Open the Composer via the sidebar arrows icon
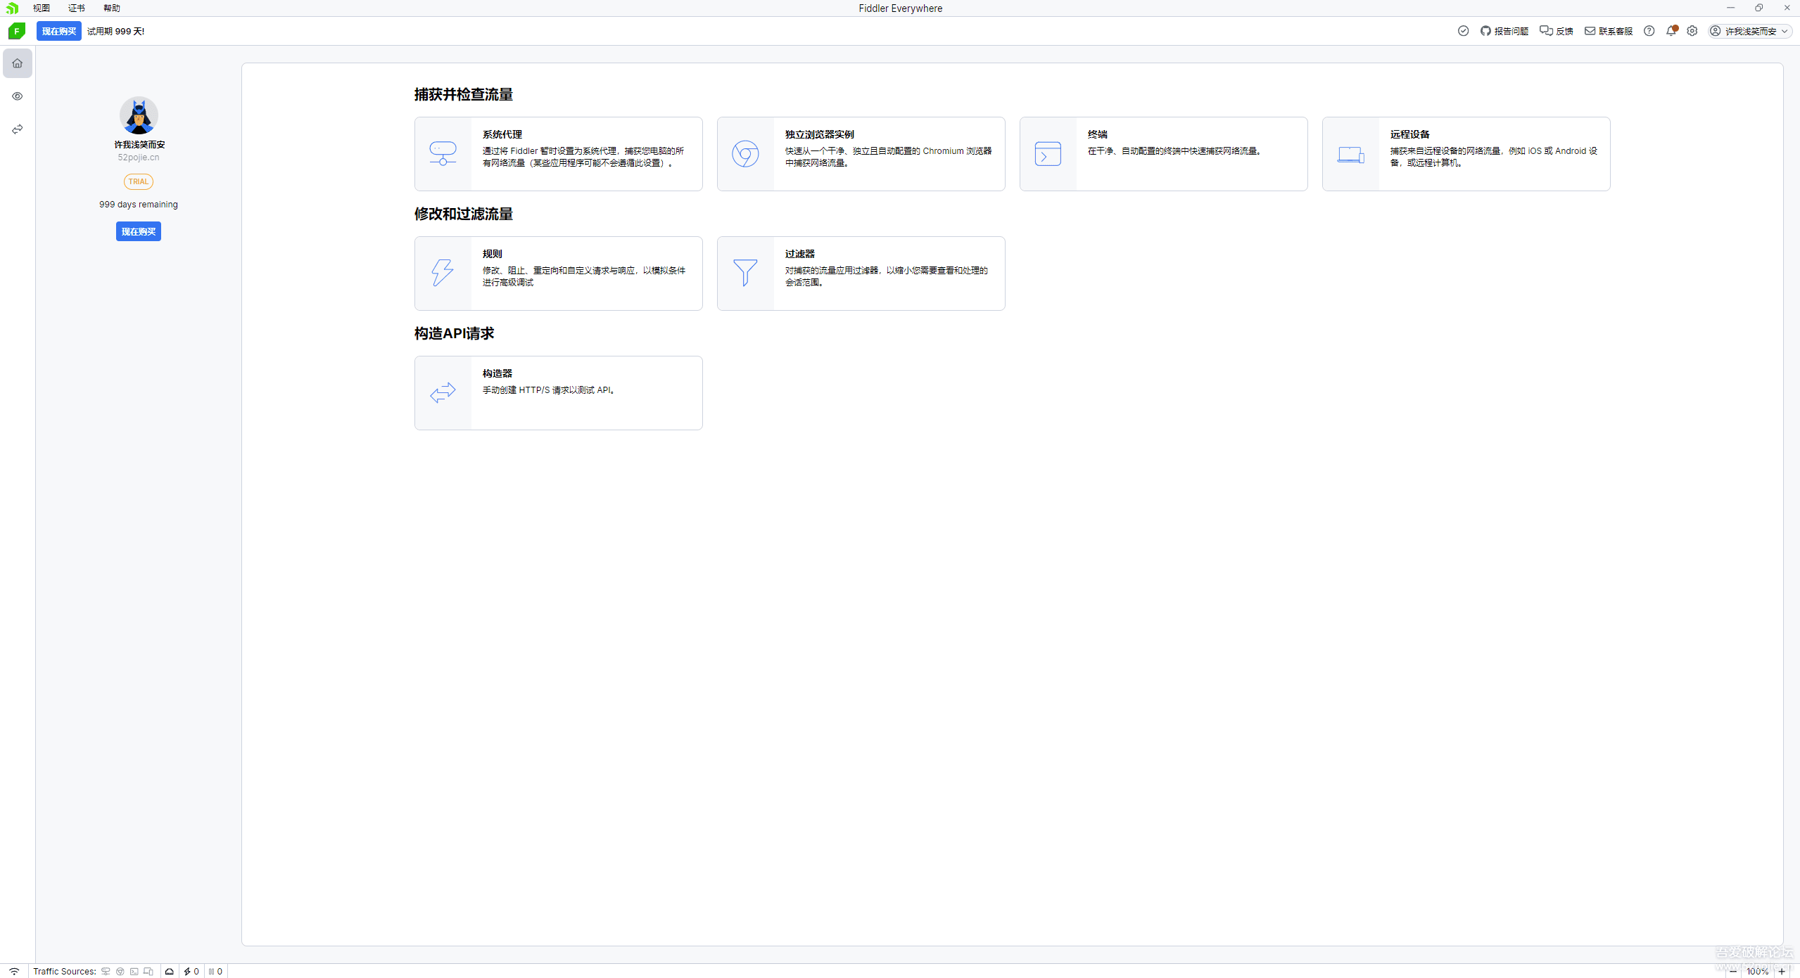This screenshot has height=978, width=1800. click(18, 129)
